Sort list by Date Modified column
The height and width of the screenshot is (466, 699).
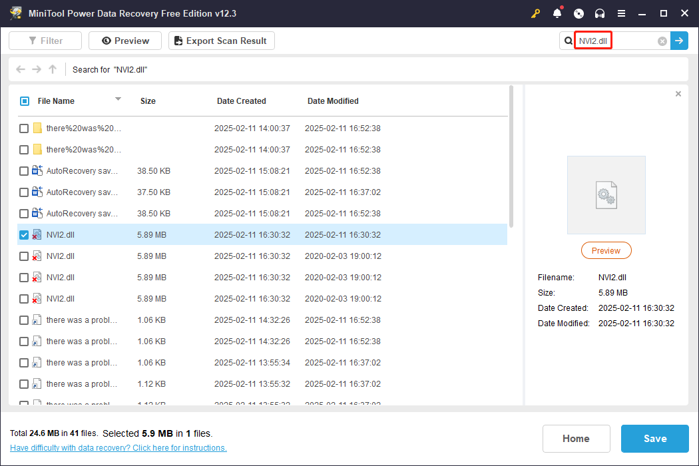coord(333,101)
